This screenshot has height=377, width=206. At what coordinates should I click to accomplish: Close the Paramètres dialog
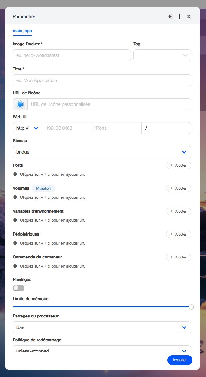(x=189, y=17)
